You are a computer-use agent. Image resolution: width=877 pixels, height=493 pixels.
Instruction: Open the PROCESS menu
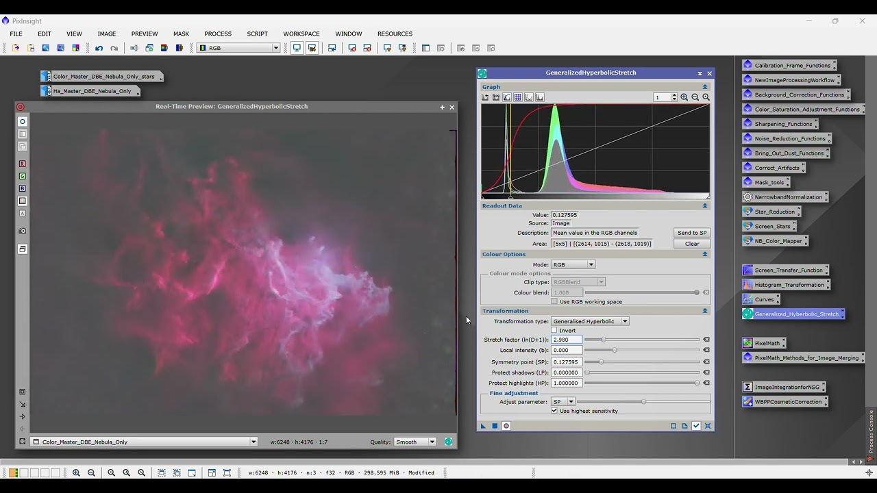point(217,34)
